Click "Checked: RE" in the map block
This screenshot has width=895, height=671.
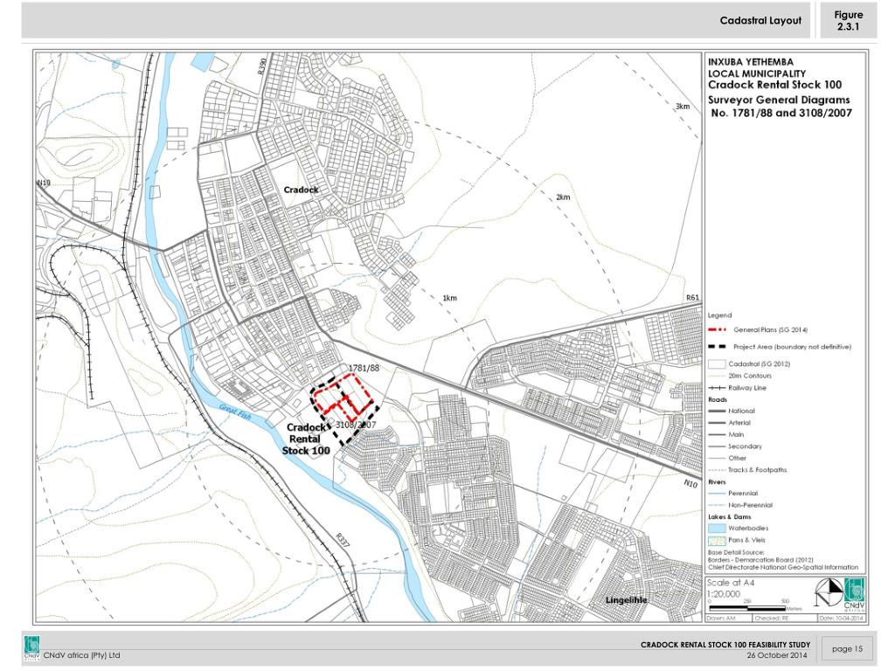[x=772, y=619]
